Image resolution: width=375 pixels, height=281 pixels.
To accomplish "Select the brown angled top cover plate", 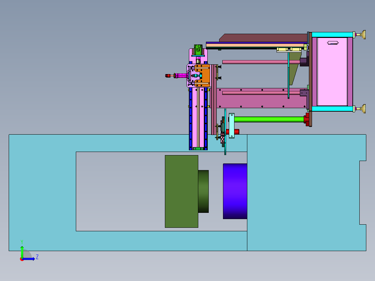I will [263, 38].
